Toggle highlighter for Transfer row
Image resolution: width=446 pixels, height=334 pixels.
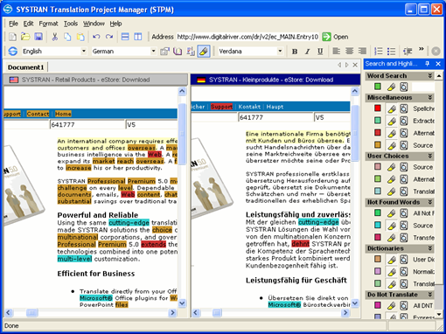[x=391, y=238]
